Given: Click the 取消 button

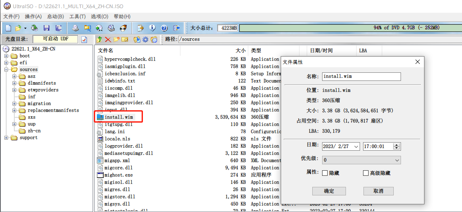Looking at the screenshot, I should (x=378, y=191).
